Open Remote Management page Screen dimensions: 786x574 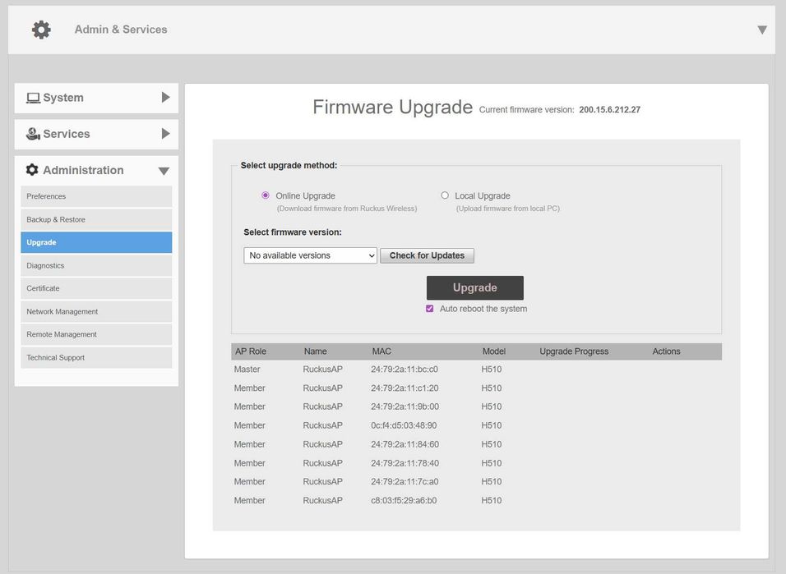point(96,334)
